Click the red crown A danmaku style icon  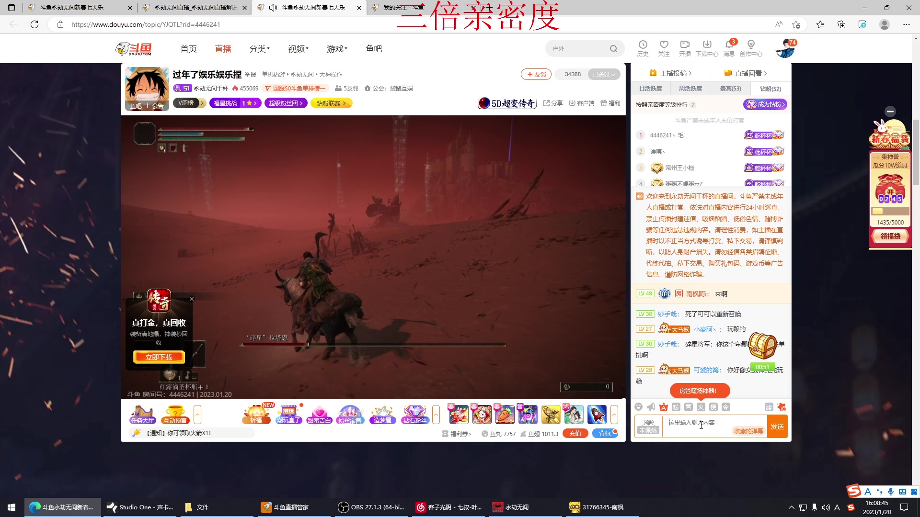point(663,407)
